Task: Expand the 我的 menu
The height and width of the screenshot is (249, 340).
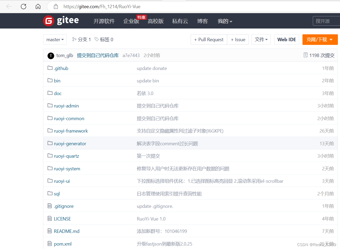Action: tap(225, 21)
